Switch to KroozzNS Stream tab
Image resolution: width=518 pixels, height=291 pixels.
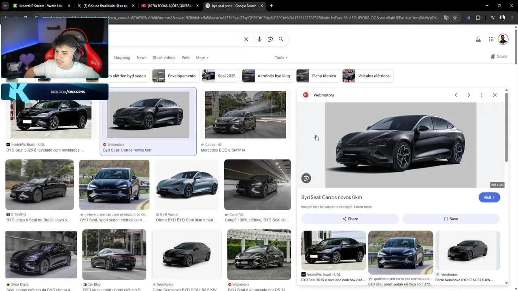41,6
